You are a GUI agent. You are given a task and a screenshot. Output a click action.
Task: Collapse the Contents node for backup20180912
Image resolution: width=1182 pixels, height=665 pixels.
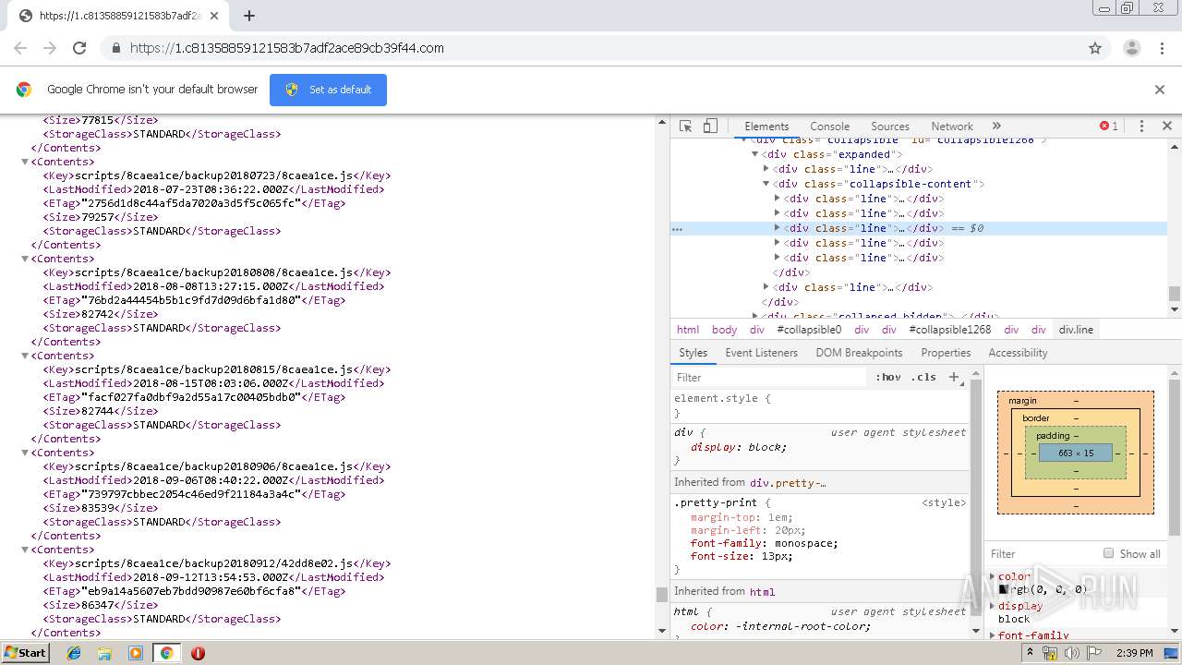pos(25,550)
